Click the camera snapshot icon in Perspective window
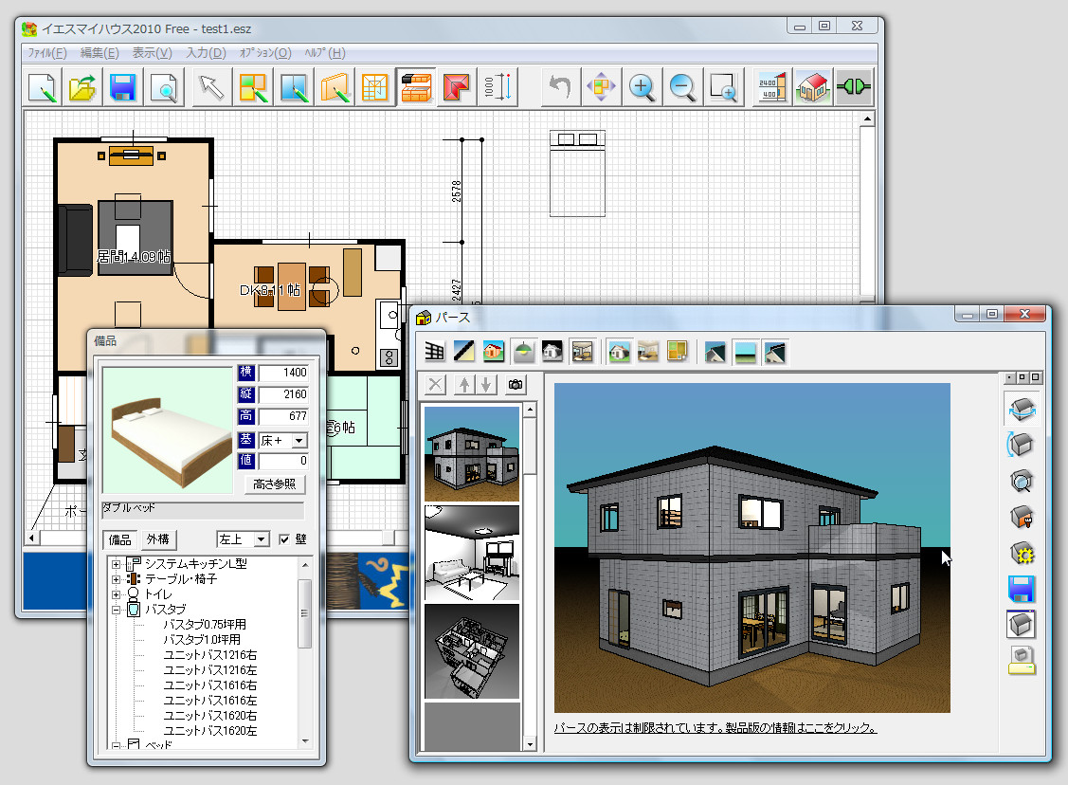1068x785 pixels. pos(516,385)
